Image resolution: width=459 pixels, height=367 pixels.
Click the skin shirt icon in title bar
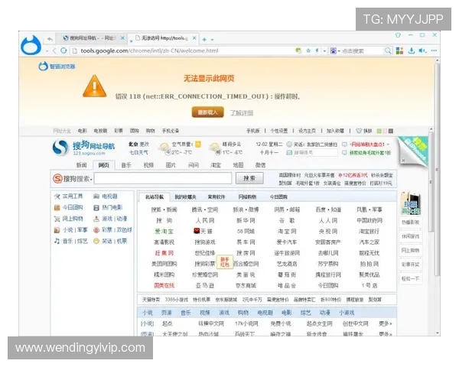tap(398, 35)
